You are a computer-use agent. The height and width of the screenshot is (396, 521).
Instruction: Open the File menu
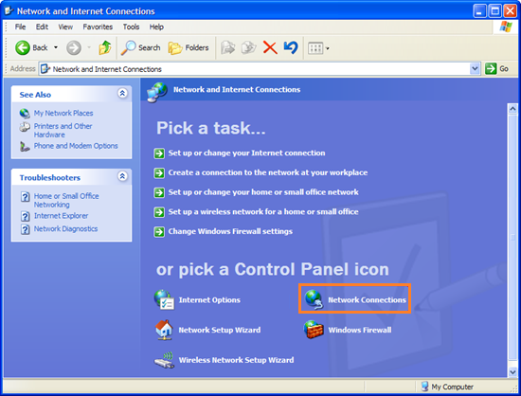click(20, 27)
